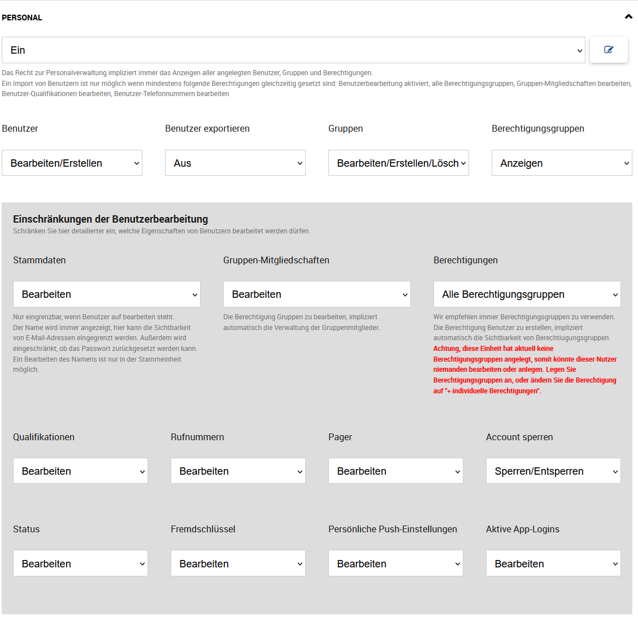This screenshot has height=625, width=638.
Task: Open the Account sperren dropdown
Action: tap(553, 471)
